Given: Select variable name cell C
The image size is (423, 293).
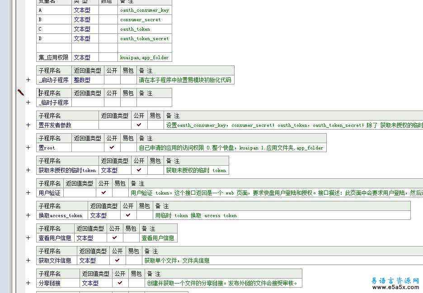Looking at the screenshot, I should coord(54,29).
